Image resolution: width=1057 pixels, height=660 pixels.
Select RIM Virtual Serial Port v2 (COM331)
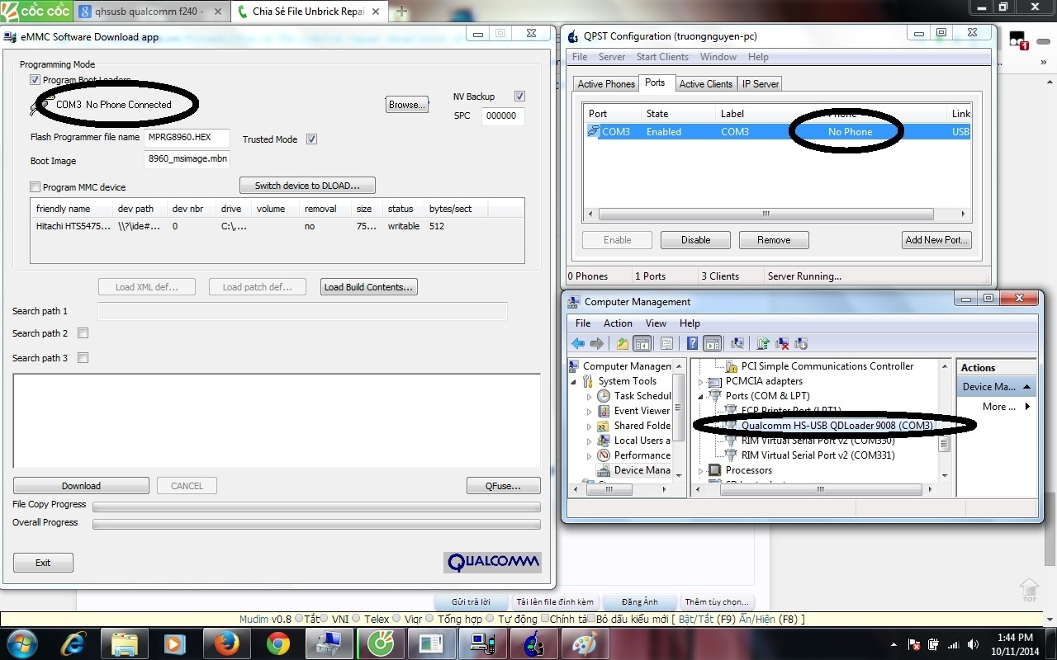818,455
